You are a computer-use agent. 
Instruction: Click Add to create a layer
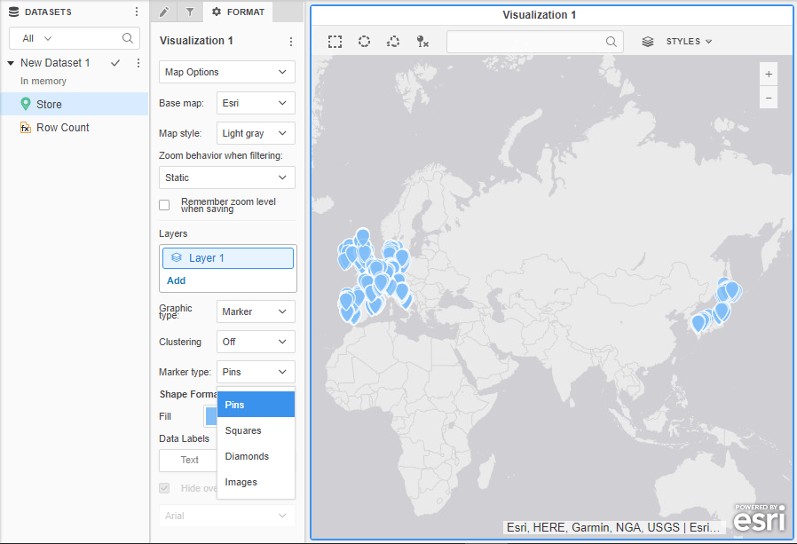176,280
